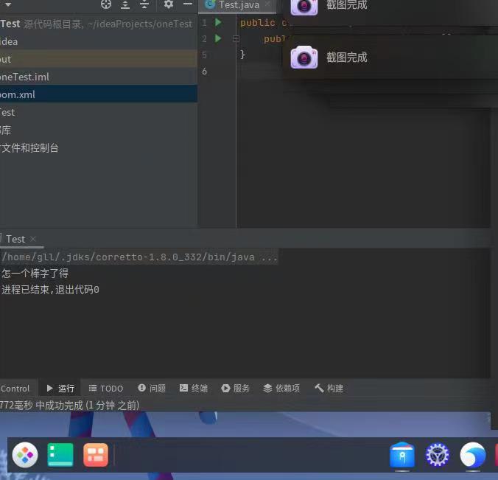Open the green multitasking view dock icon
Image resolution: width=498 pixels, height=480 pixels.
[60, 455]
